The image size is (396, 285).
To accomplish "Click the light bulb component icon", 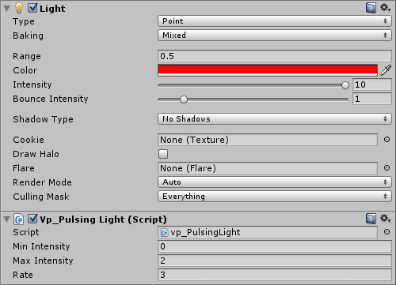I will pyautogui.click(x=19, y=8).
